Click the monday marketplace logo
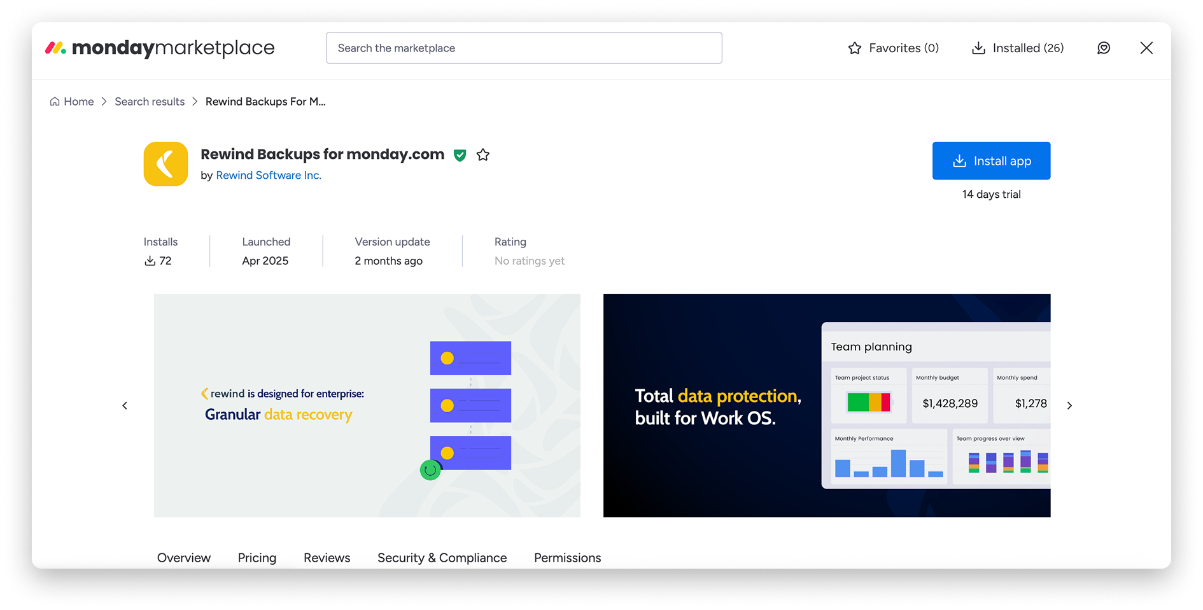1203x610 pixels. click(160, 48)
